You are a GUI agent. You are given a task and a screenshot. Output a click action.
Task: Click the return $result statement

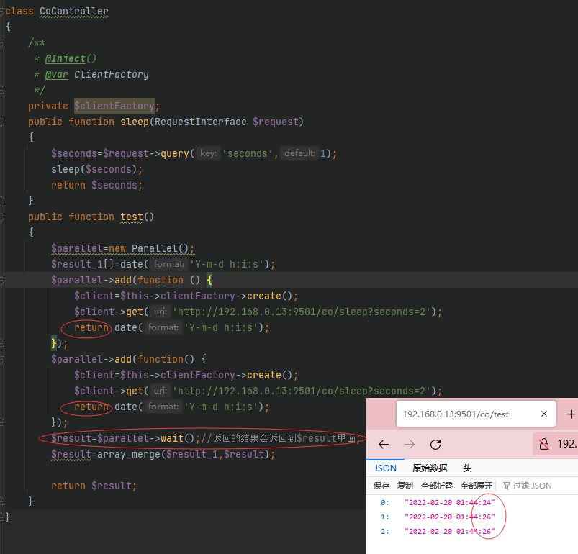point(94,486)
